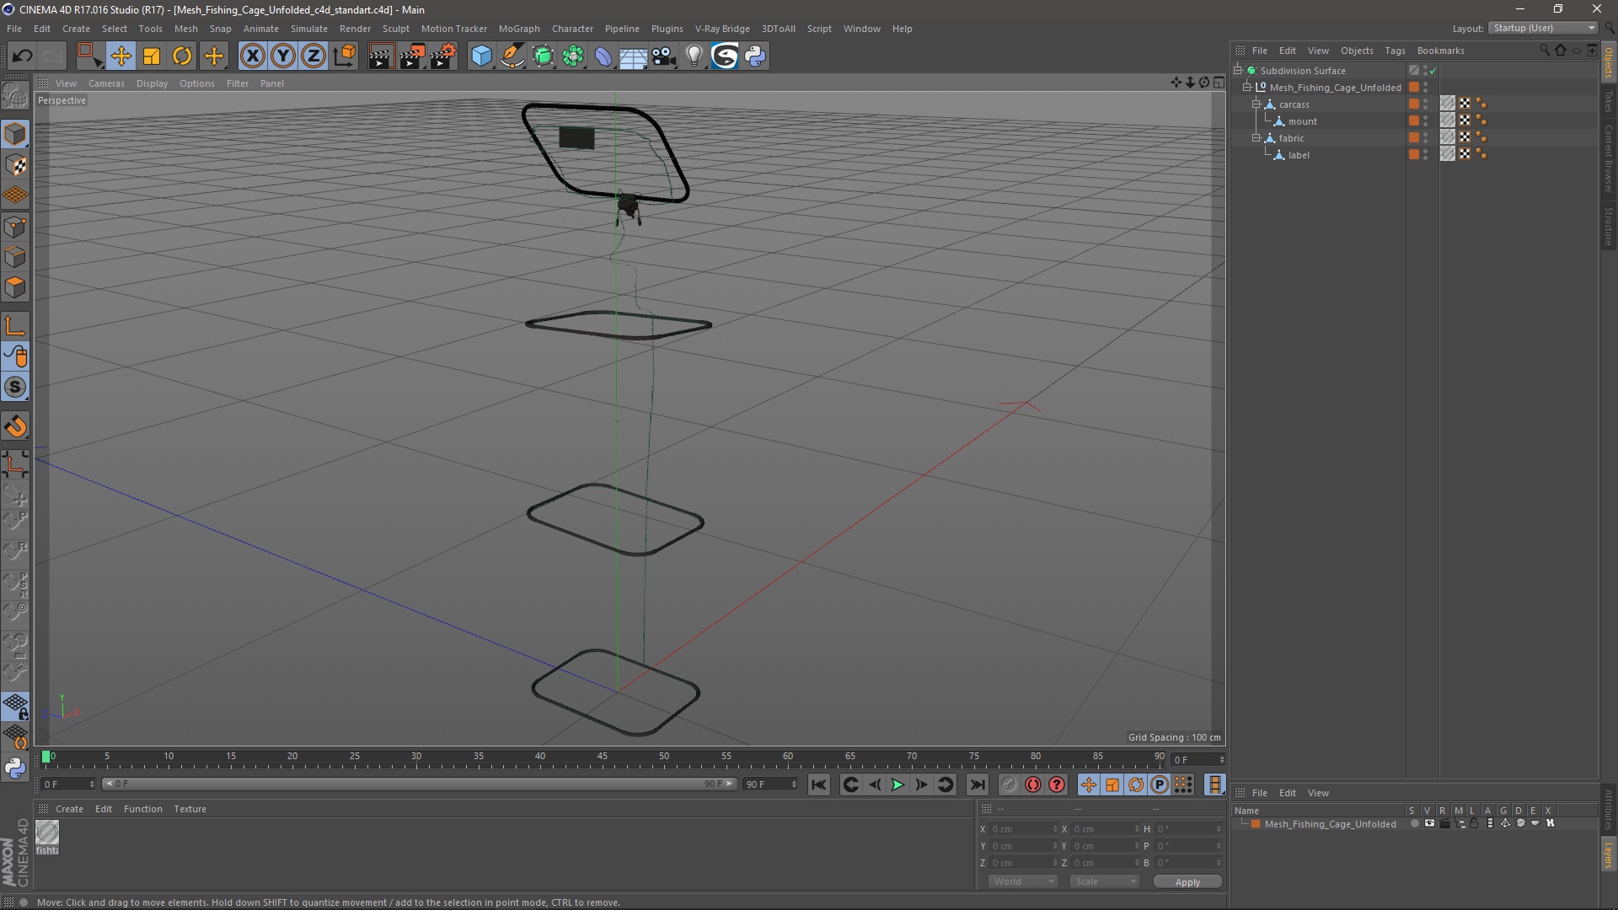
Task: Toggle X axis lock
Action: pos(252,56)
